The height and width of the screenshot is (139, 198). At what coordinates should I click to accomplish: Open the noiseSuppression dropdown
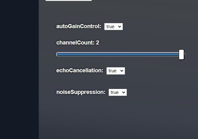click(118, 92)
